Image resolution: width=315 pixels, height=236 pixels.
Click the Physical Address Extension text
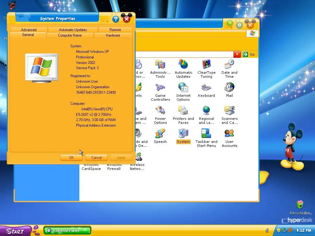pyautogui.click(x=96, y=125)
